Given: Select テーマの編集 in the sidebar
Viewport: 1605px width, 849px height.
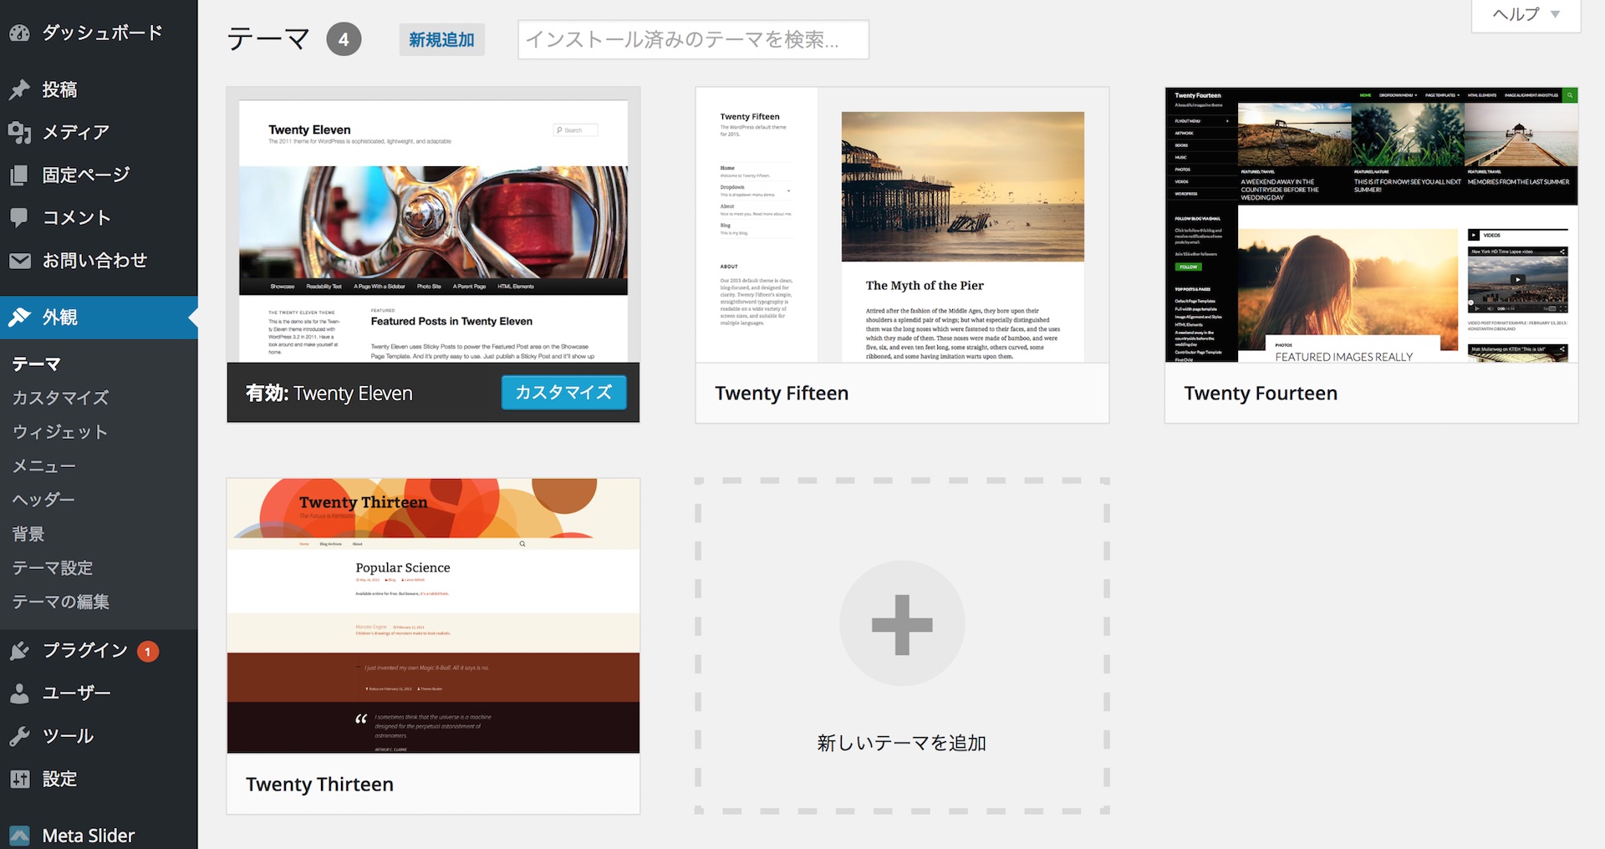Looking at the screenshot, I should [60, 602].
